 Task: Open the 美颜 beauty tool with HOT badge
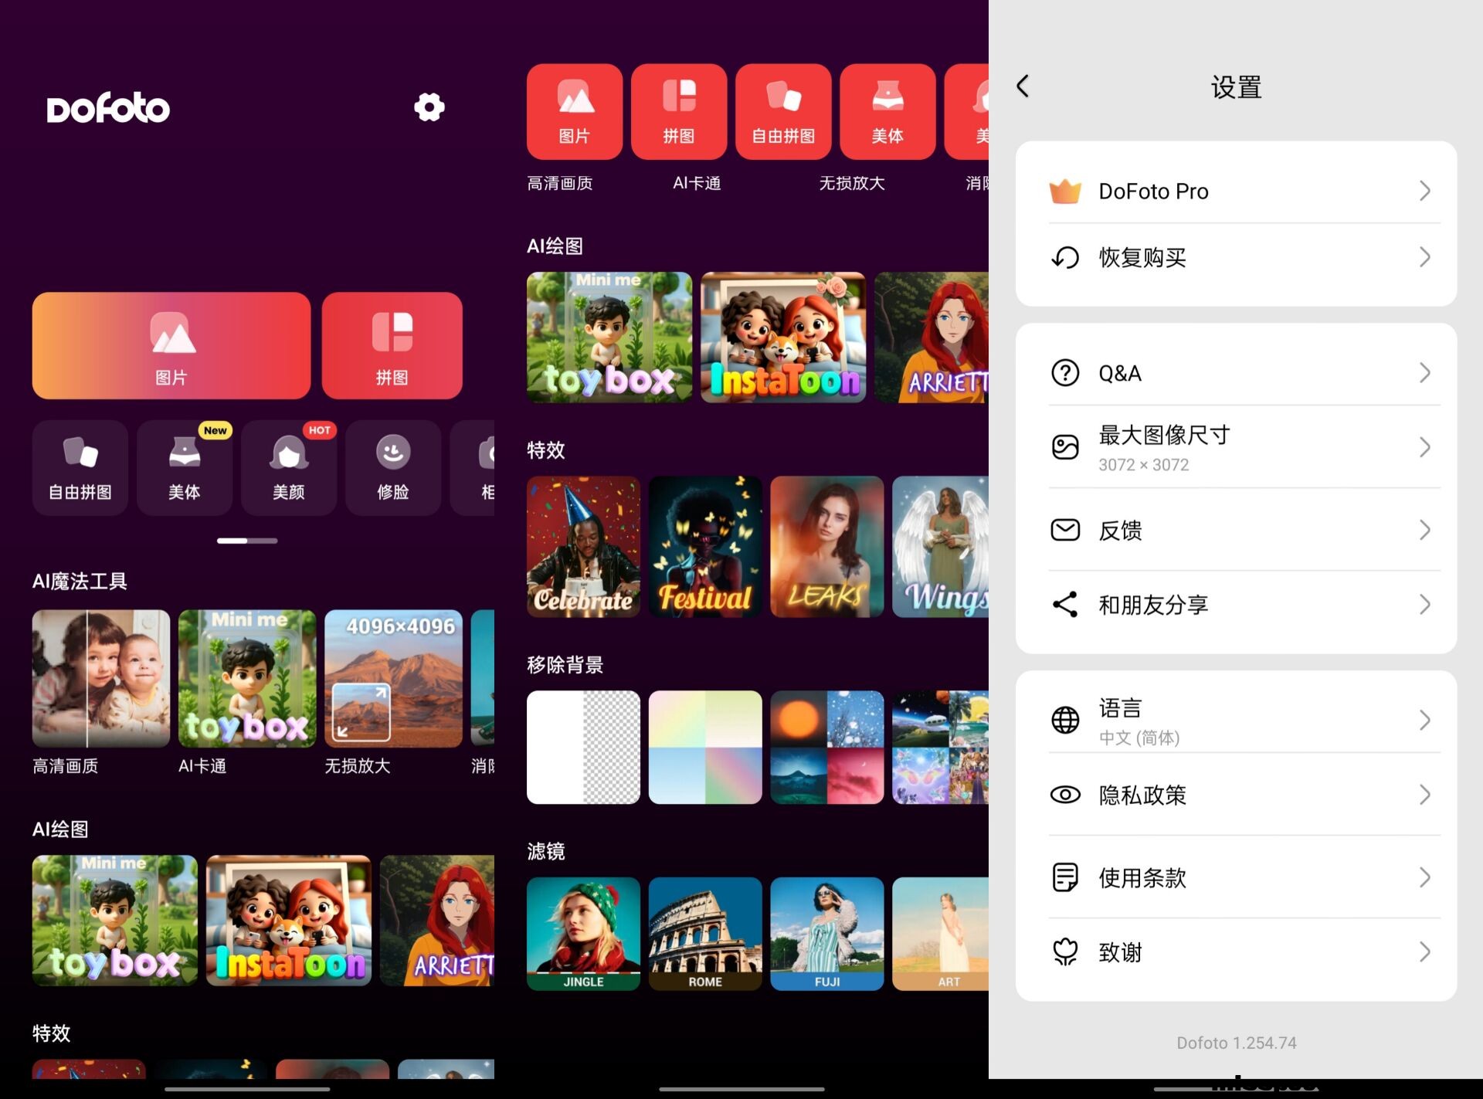[x=289, y=467]
